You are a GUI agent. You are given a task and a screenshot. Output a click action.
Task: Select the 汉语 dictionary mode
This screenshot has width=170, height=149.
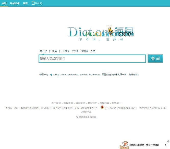pyautogui.click(x=54, y=51)
